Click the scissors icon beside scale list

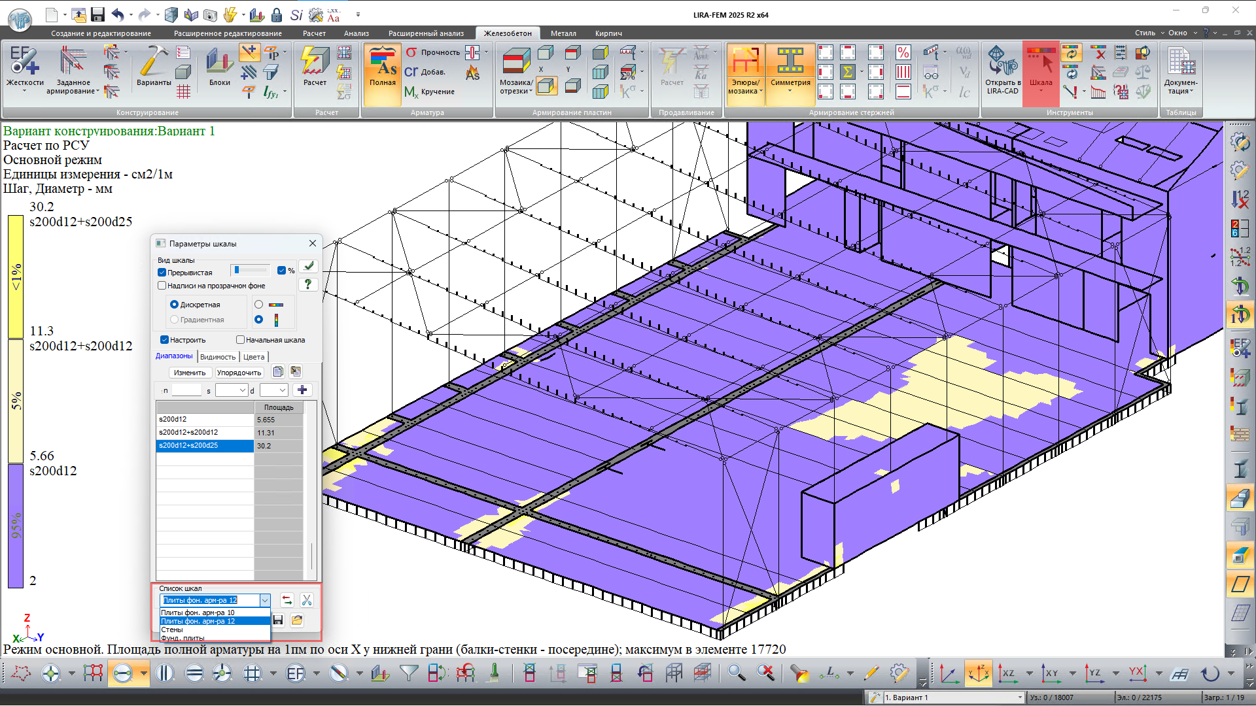(306, 600)
